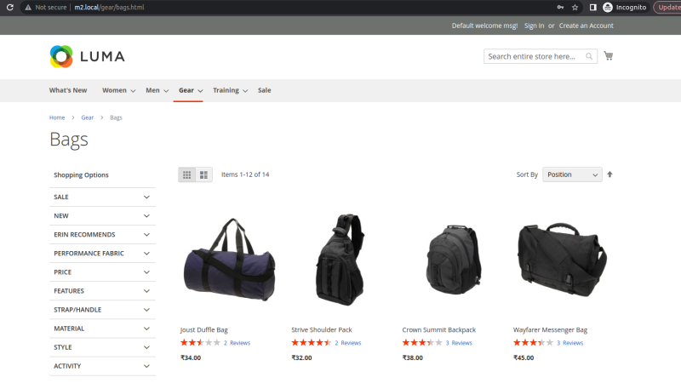Toggle descending sort direction arrow
681x383 pixels.
[x=609, y=174]
